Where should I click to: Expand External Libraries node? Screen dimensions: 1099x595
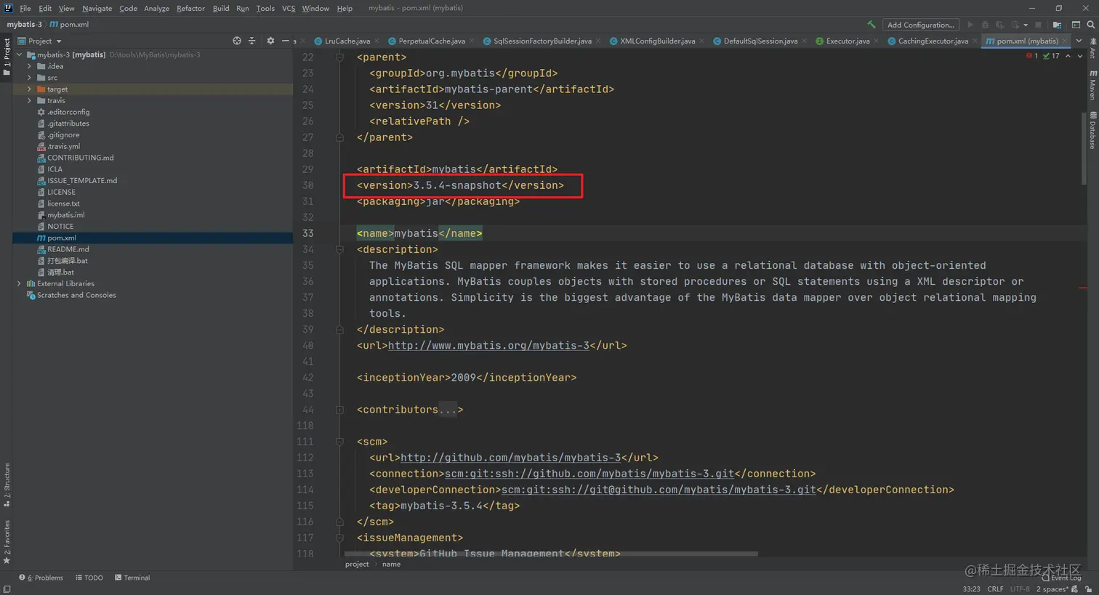[x=20, y=283]
